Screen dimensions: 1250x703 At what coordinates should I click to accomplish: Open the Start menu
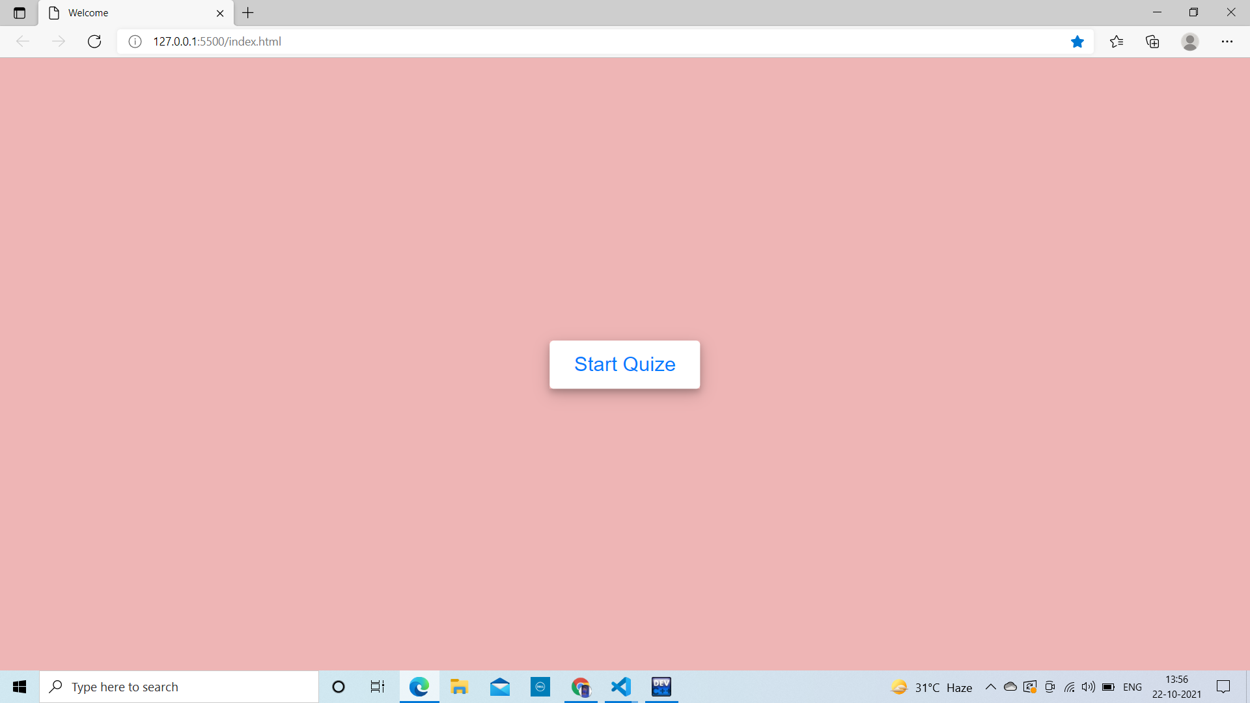click(19, 687)
